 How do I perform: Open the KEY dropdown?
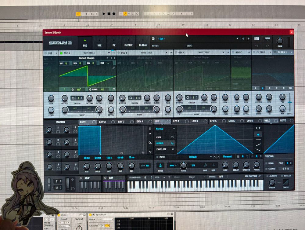click(169, 177)
